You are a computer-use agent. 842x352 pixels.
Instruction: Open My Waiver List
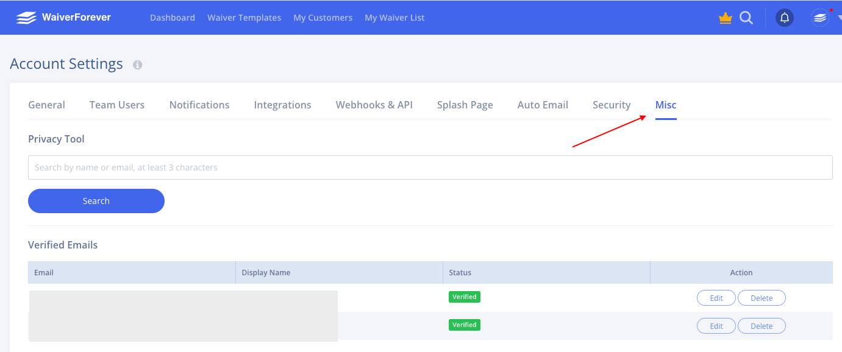394,18
